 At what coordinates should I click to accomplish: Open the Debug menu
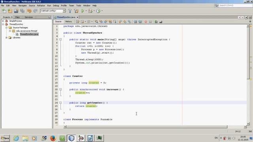tap(56, 6)
